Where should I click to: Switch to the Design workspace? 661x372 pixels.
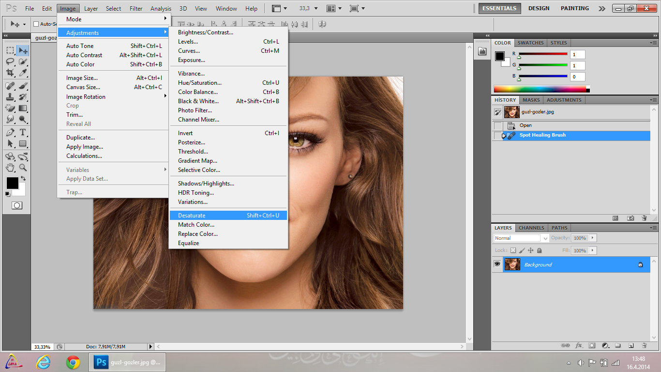[x=539, y=8]
